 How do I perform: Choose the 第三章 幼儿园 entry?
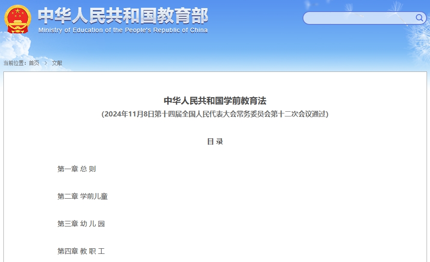pyautogui.click(x=81, y=224)
